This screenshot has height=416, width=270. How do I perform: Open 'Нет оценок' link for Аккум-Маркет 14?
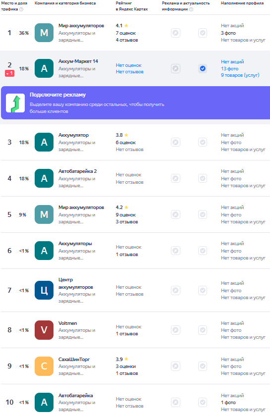(128, 65)
